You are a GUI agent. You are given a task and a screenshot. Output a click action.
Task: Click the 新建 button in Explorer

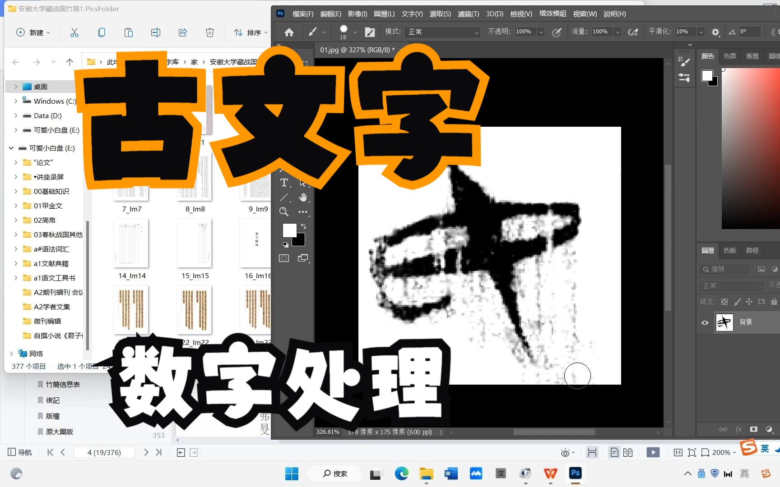click(33, 32)
